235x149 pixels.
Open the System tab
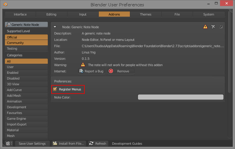(209, 14)
